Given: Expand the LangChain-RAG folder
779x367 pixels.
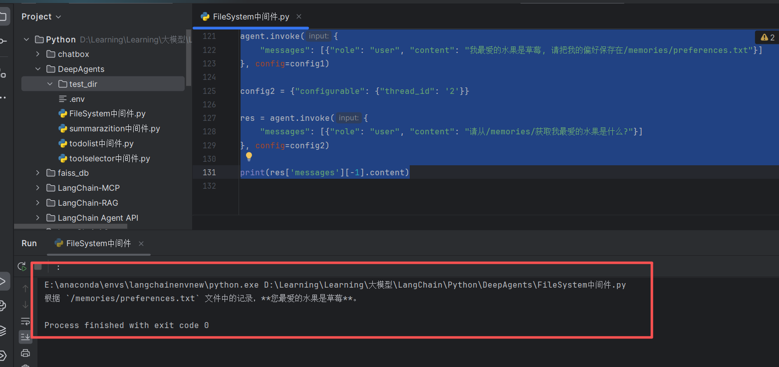Looking at the screenshot, I should point(38,203).
